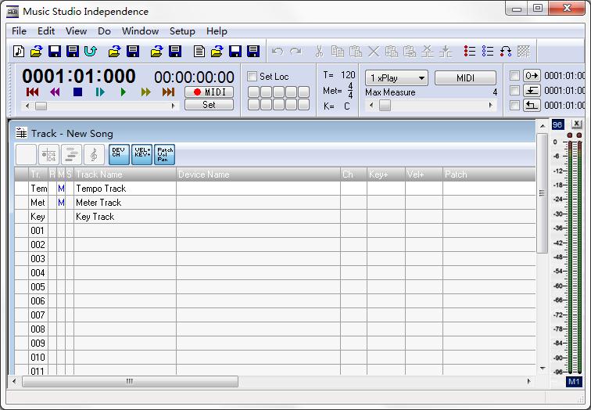Click the new song file icon

click(20, 52)
